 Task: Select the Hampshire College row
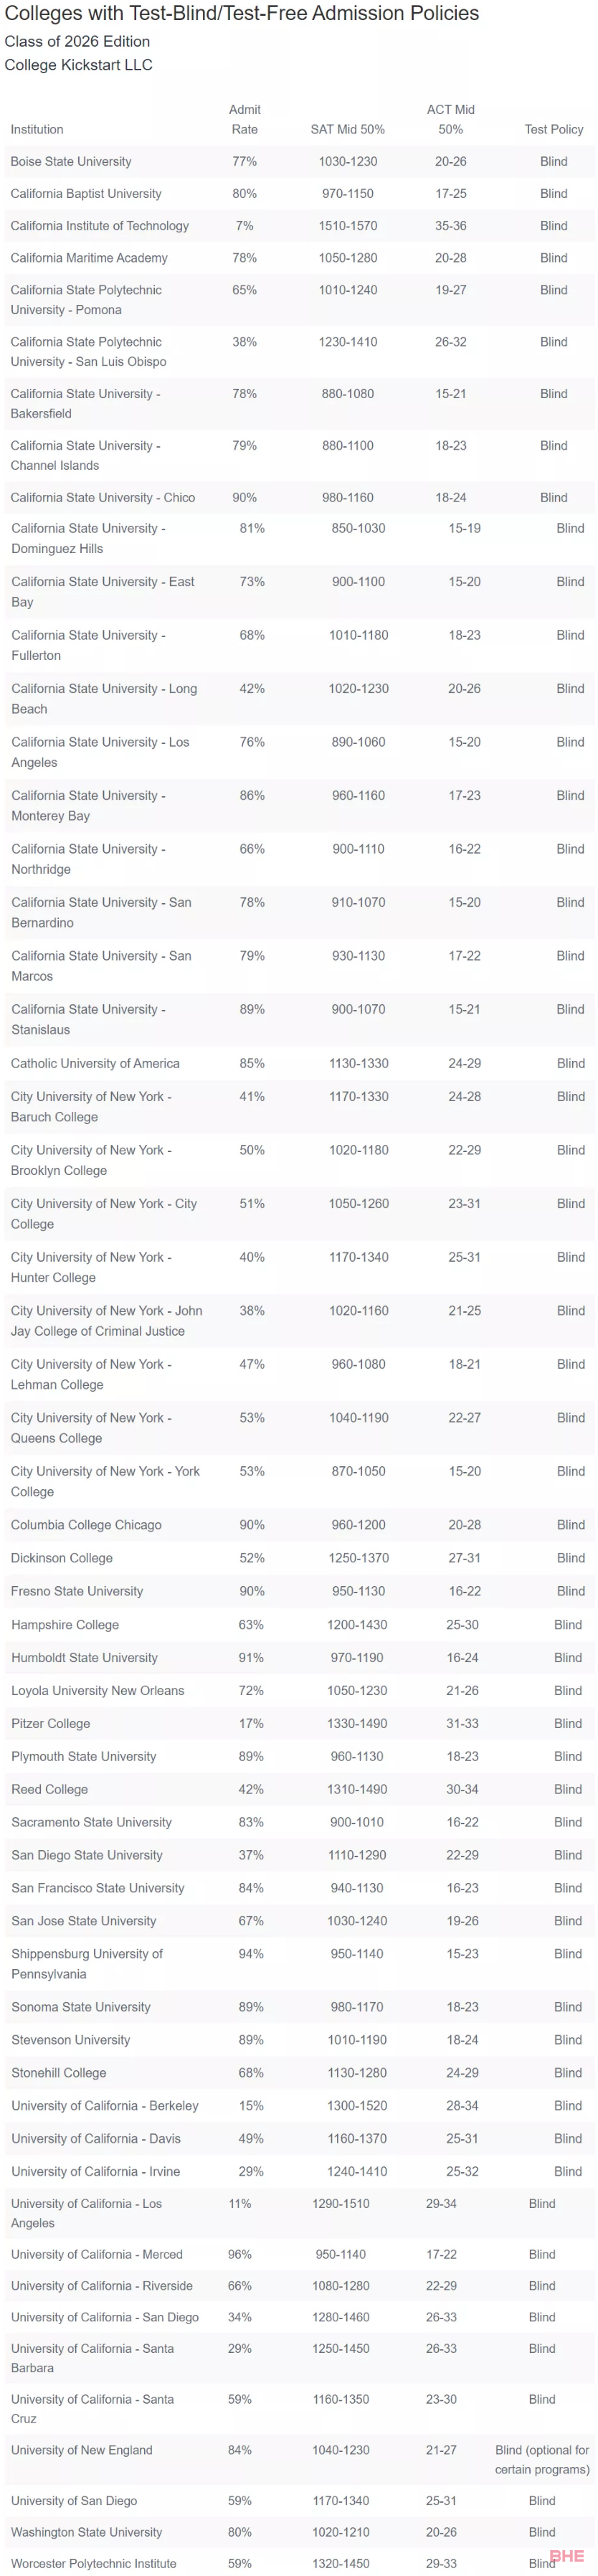click(x=299, y=1624)
